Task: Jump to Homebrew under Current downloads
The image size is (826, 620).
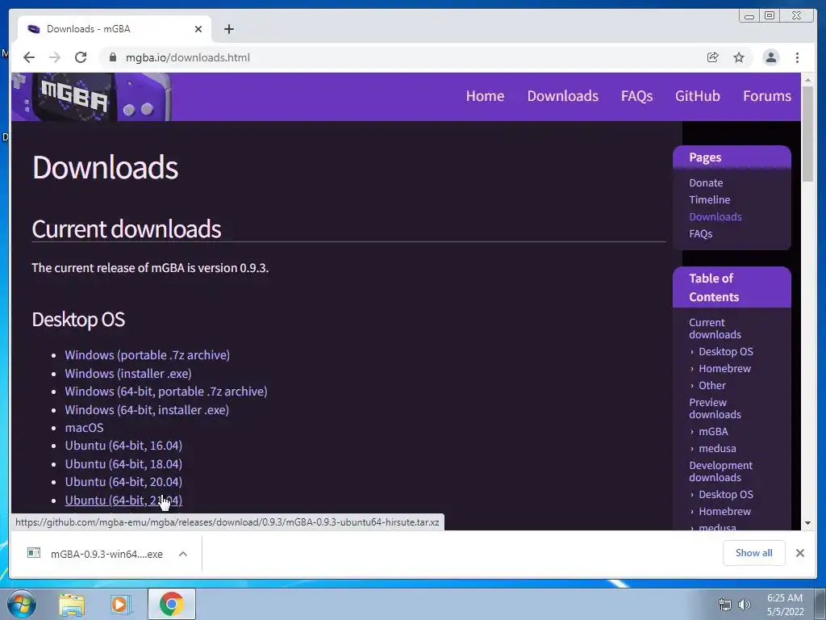Action: pyautogui.click(x=725, y=368)
